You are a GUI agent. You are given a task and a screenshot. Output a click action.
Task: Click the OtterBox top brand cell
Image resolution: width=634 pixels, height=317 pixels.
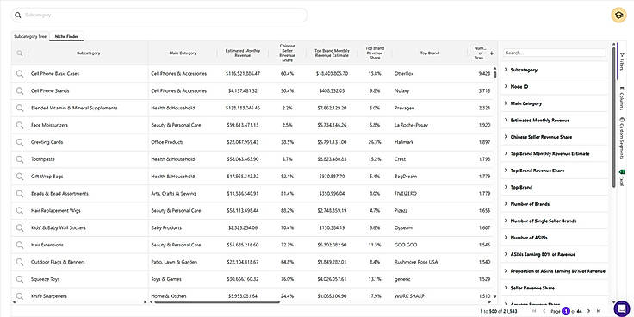click(404, 74)
